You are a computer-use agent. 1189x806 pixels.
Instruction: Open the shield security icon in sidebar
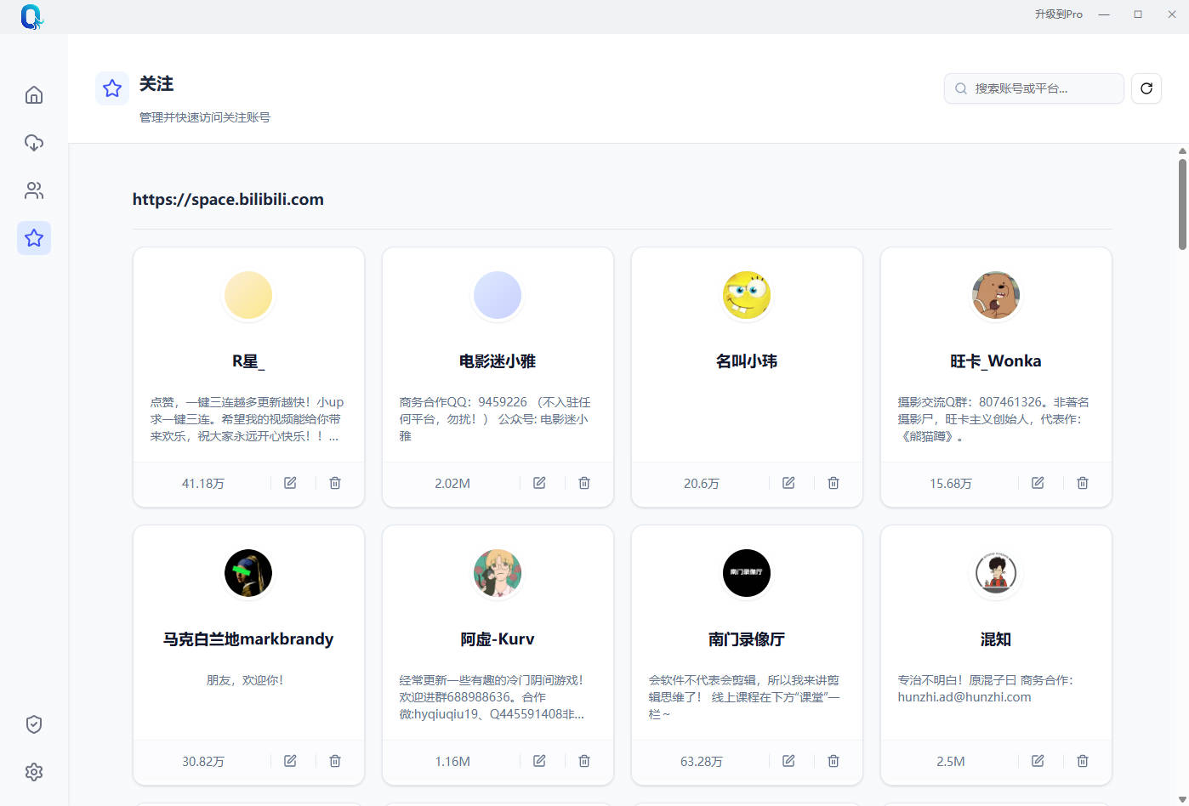(34, 724)
